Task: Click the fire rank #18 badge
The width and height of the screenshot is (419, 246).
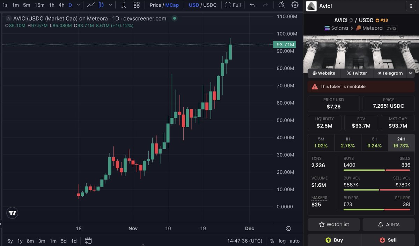Action: (x=381, y=20)
